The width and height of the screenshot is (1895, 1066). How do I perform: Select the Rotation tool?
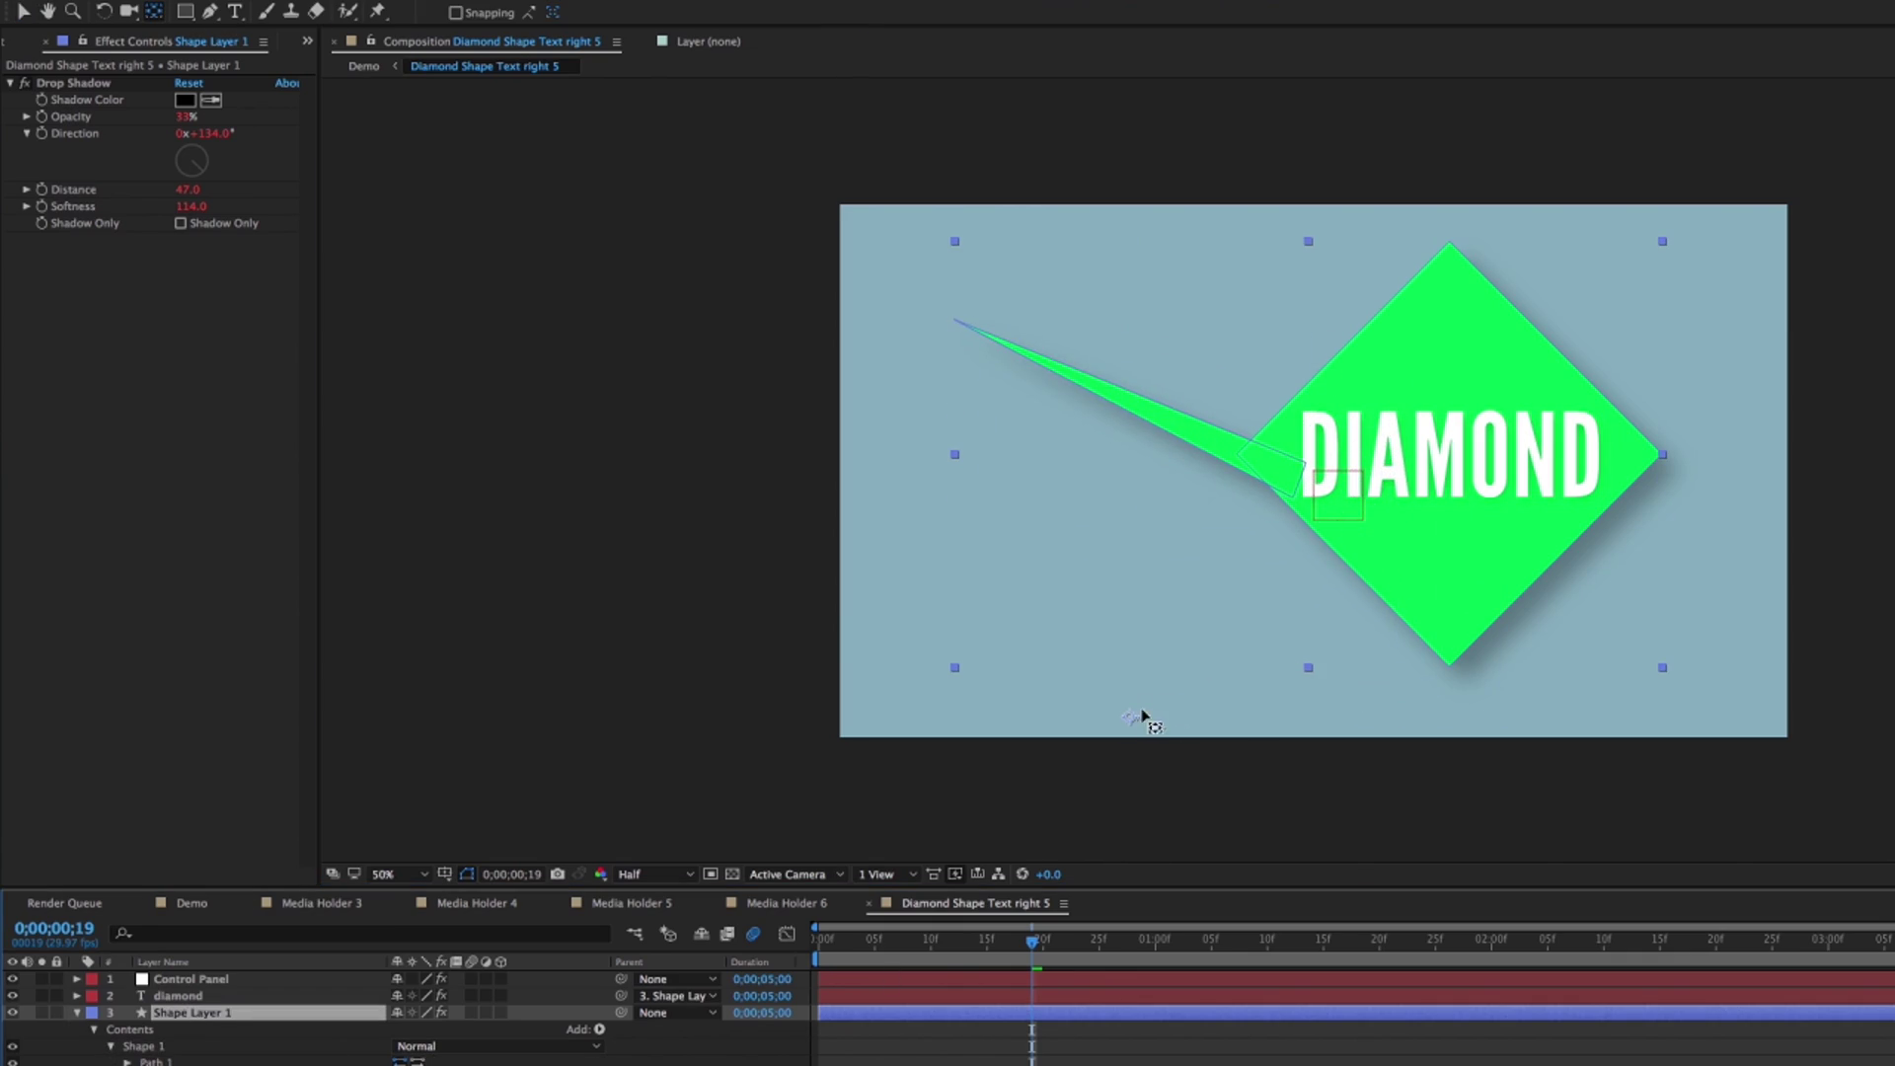coord(103,12)
